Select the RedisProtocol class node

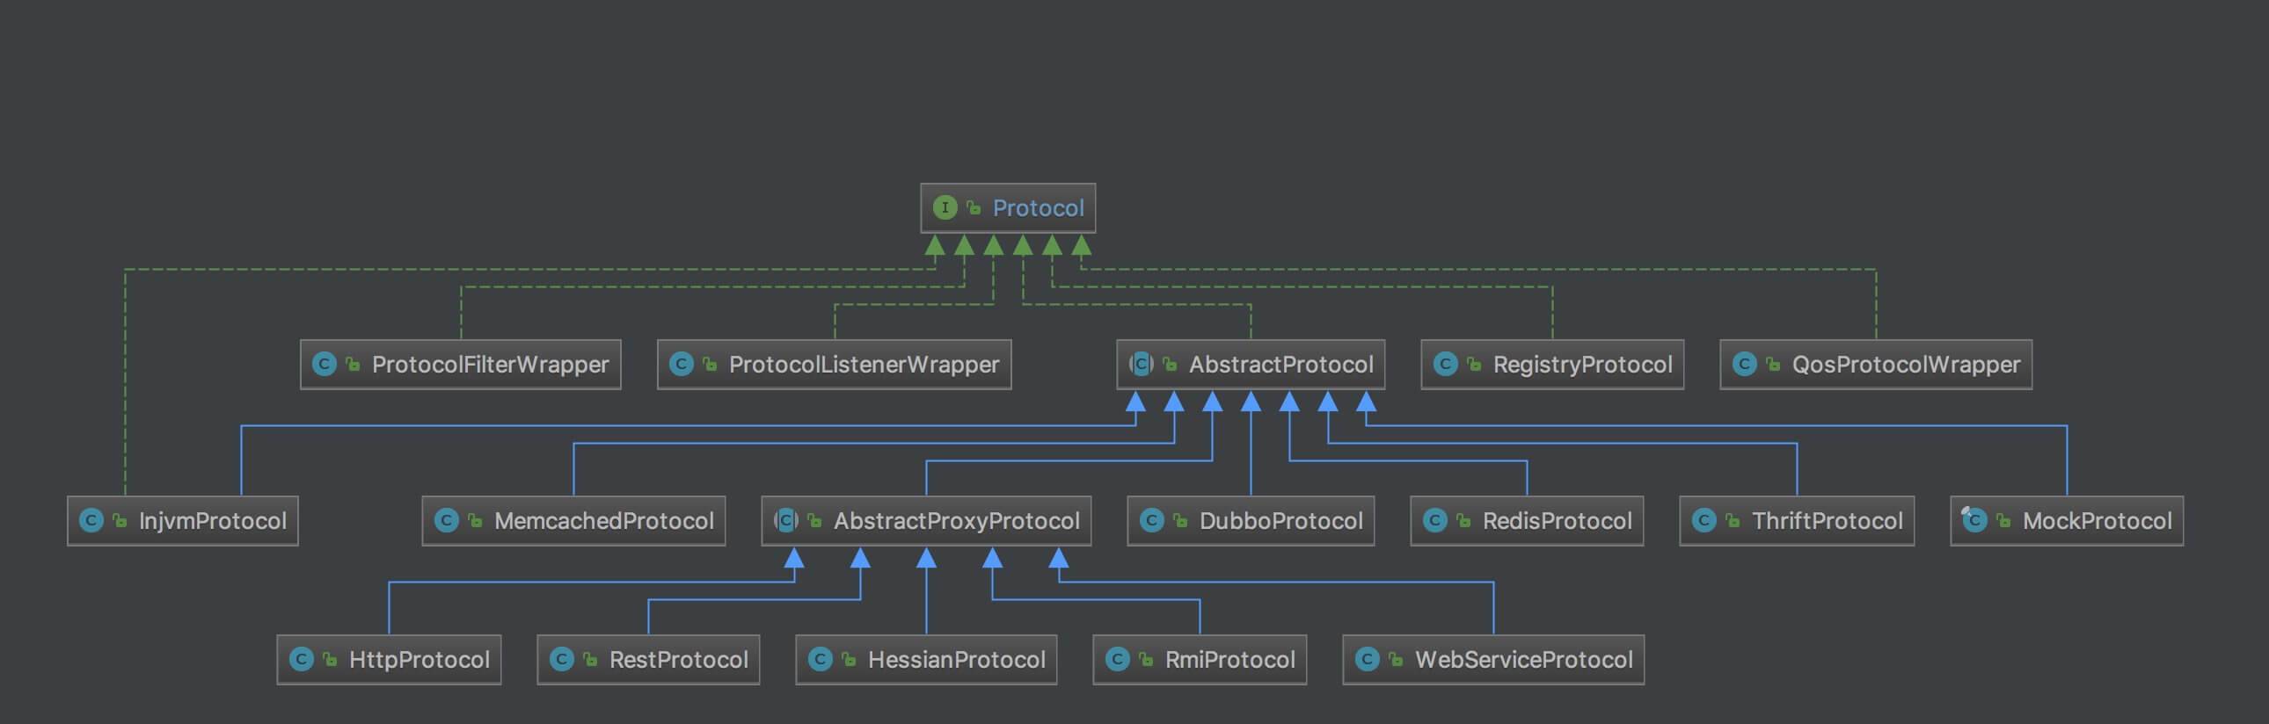click(x=1528, y=521)
